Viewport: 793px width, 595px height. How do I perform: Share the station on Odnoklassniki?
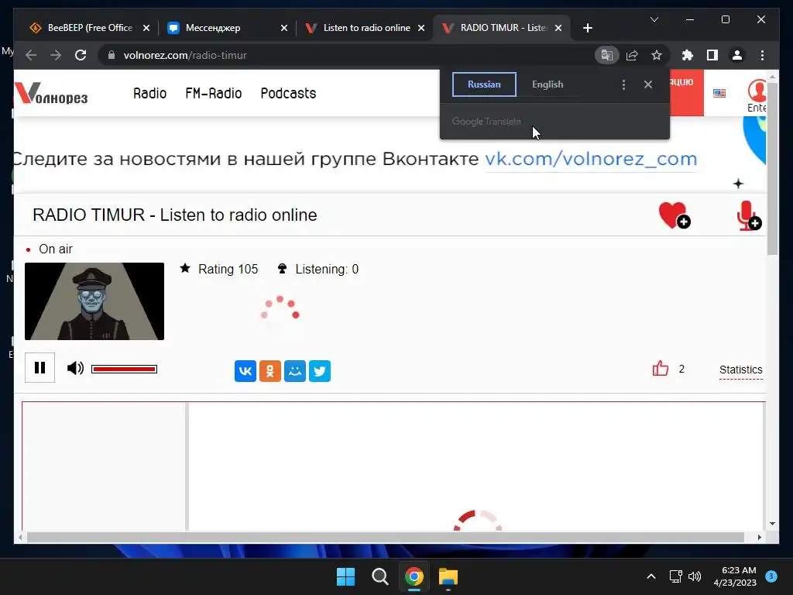(x=270, y=371)
